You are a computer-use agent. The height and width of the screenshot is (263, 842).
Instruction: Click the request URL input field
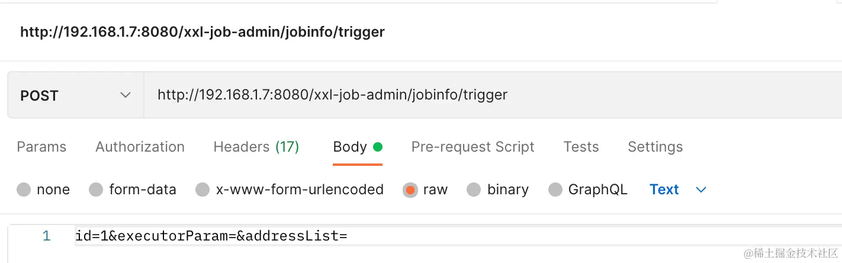pos(474,95)
